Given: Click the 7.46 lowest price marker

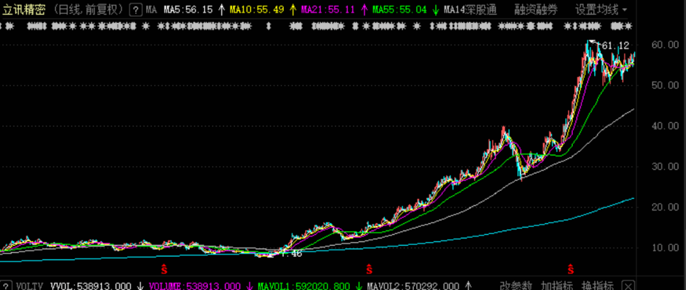Looking at the screenshot, I should [292, 253].
